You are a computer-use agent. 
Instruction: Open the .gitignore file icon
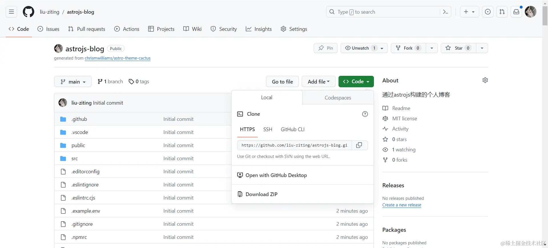63,224
